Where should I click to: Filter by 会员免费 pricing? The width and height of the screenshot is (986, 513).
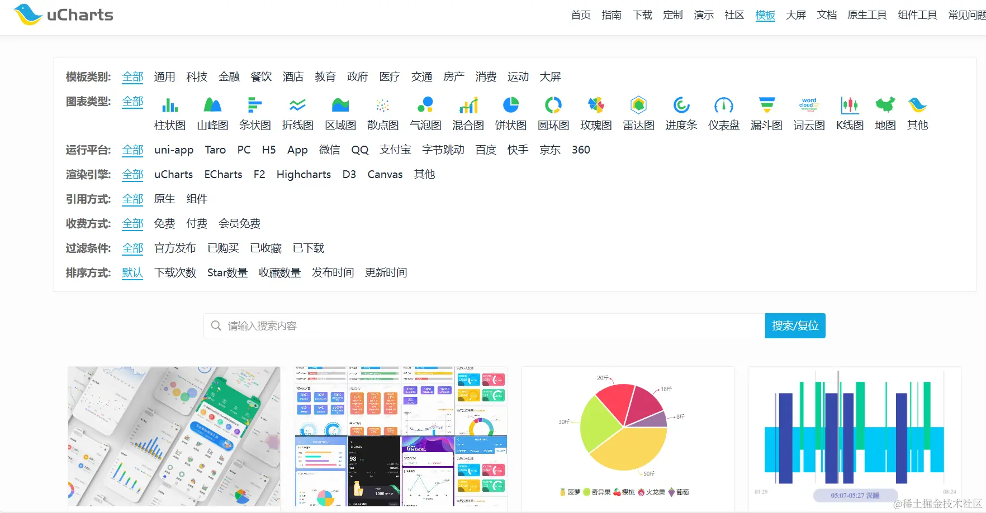click(x=240, y=223)
